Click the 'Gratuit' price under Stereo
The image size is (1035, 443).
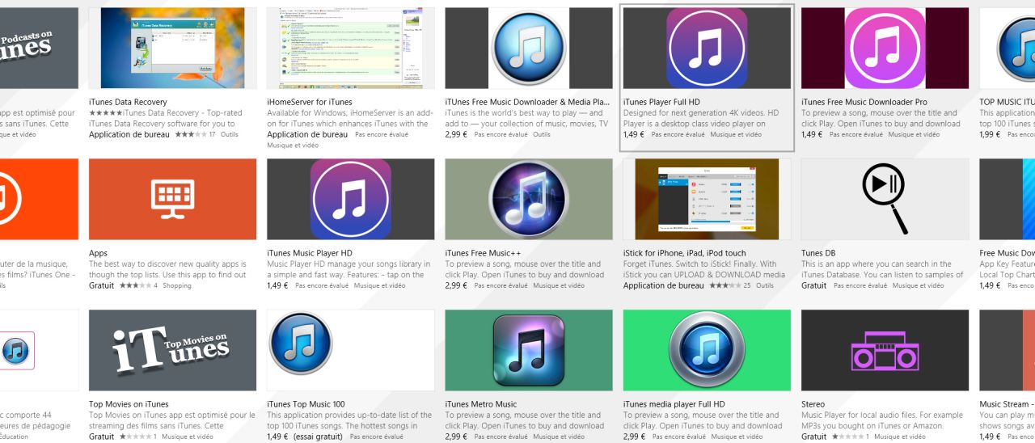click(813, 437)
